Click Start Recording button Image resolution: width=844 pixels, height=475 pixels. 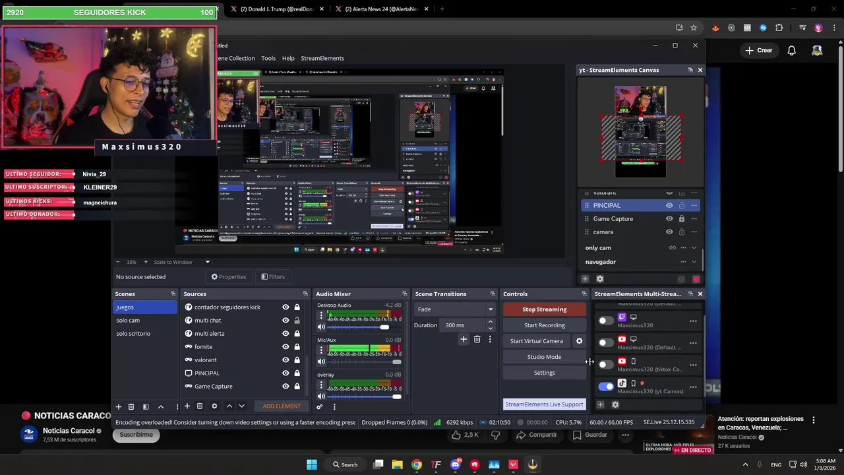545,325
